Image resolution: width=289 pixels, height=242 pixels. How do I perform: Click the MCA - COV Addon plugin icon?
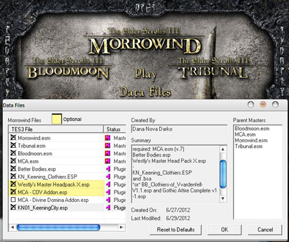pyautogui.click(x=108, y=192)
